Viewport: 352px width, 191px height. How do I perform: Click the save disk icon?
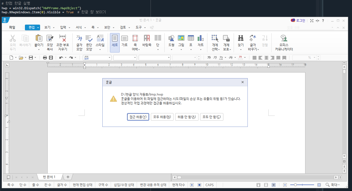tap(31, 58)
